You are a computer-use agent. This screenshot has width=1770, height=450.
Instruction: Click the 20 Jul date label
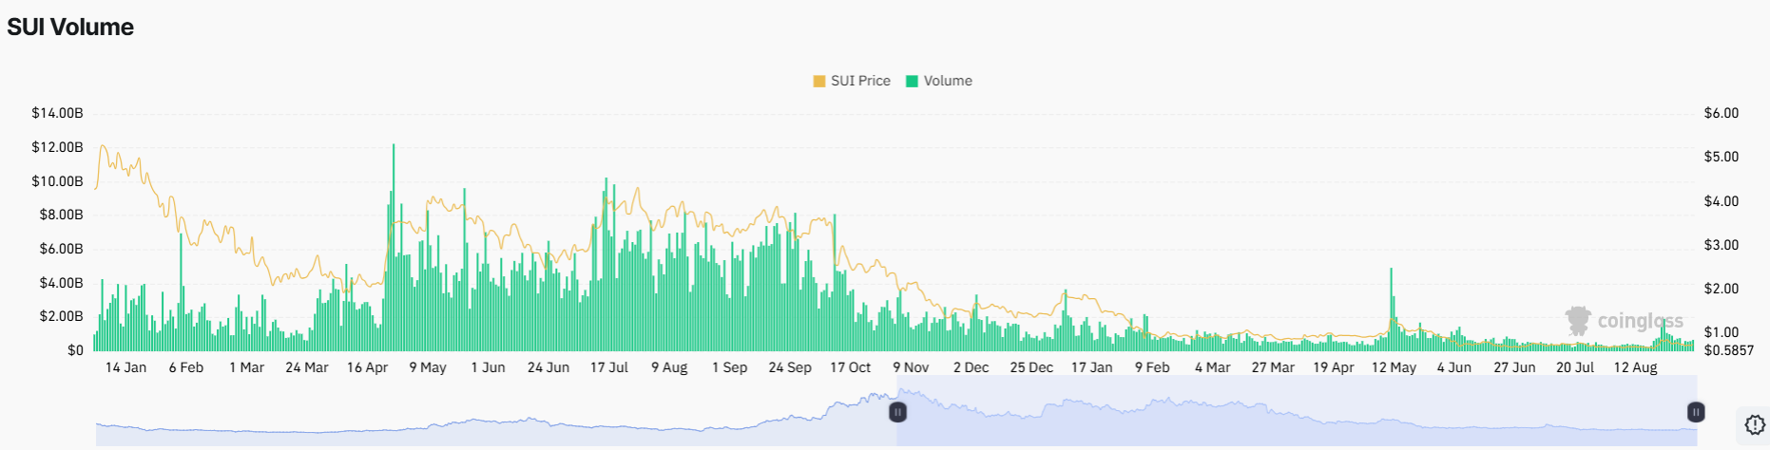pyautogui.click(x=1575, y=367)
